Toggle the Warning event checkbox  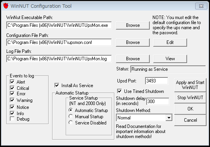[12, 100]
